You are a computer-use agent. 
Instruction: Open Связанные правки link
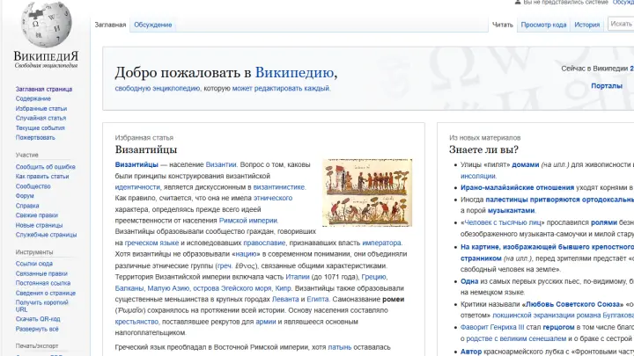41,273
